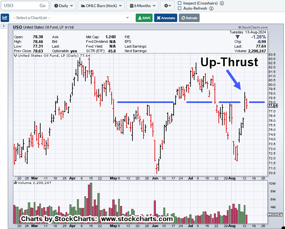Click into the USO symbol input field
This screenshot has height=229, width=285.
(19, 6)
